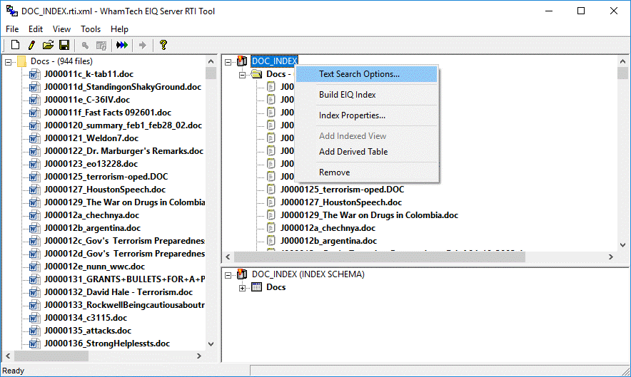Click the open folder icon beside Docs in index tree
631x377 pixels.
256,74
